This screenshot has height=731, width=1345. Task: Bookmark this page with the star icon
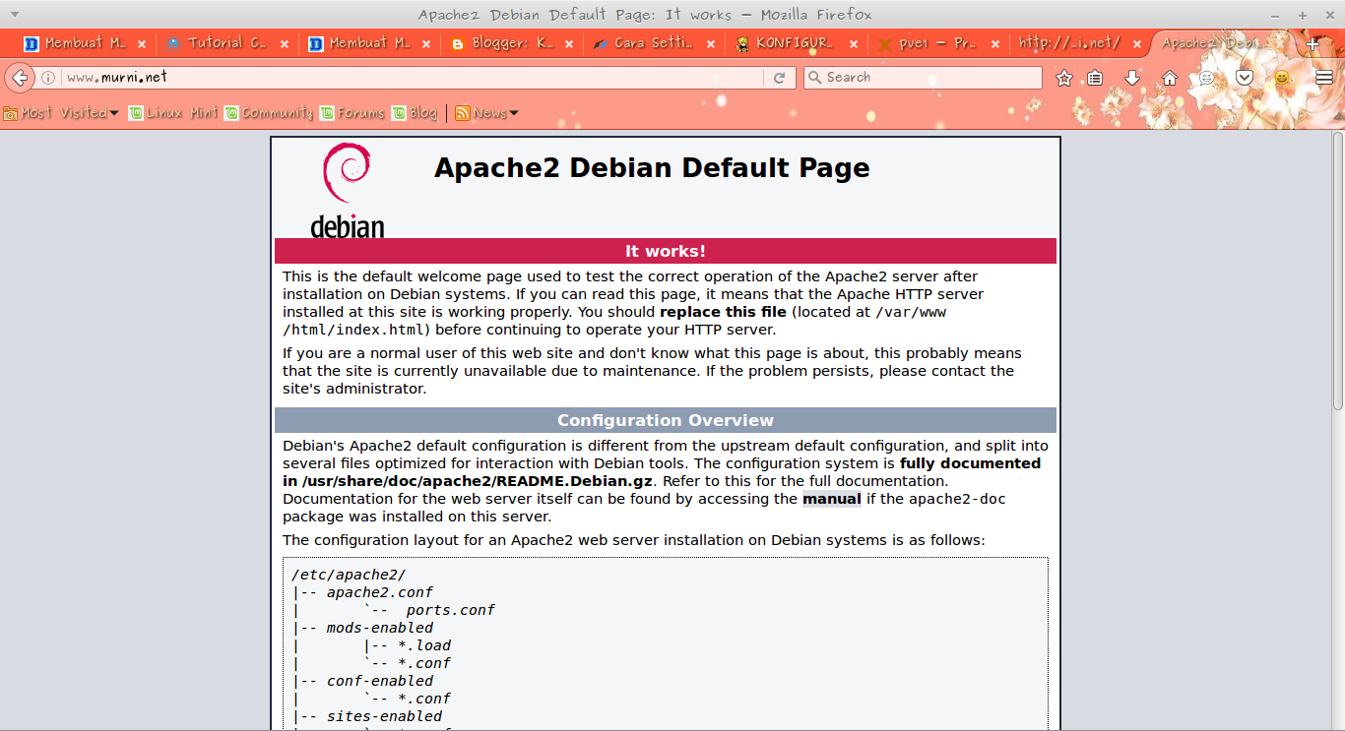(1064, 78)
